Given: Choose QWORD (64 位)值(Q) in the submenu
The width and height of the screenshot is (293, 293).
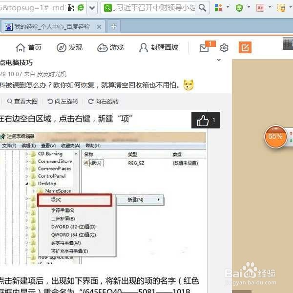Looking at the screenshot, I should (x=73, y=235).
